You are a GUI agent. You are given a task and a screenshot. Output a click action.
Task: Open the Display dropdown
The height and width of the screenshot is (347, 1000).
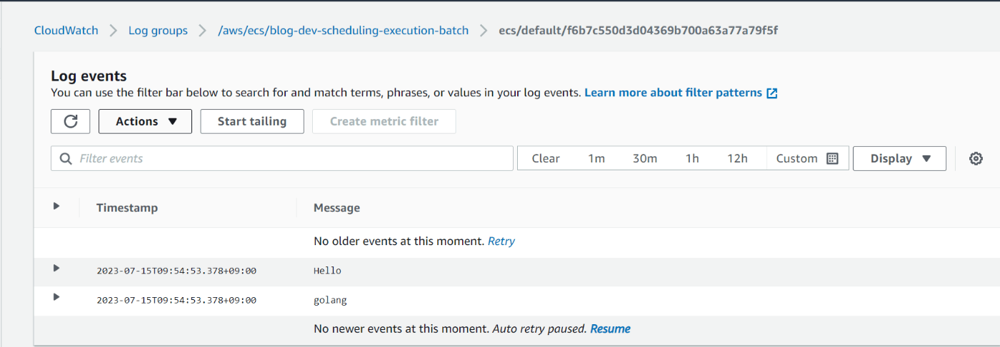[899, 158]
